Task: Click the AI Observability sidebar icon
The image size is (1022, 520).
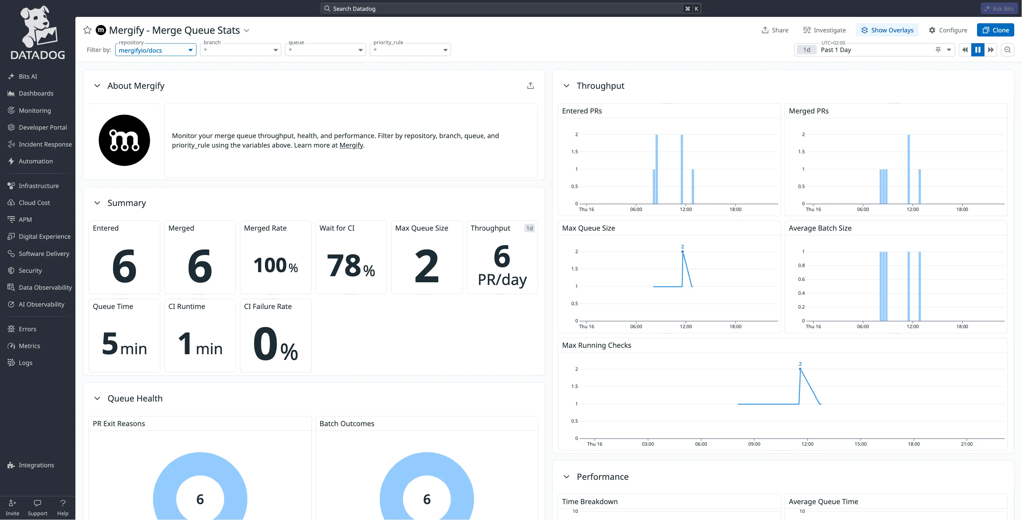Action: click(x=11, y=304)
